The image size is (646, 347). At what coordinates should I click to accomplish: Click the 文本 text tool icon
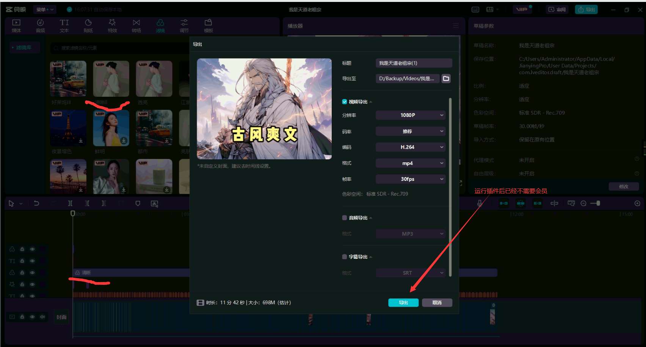64,26
